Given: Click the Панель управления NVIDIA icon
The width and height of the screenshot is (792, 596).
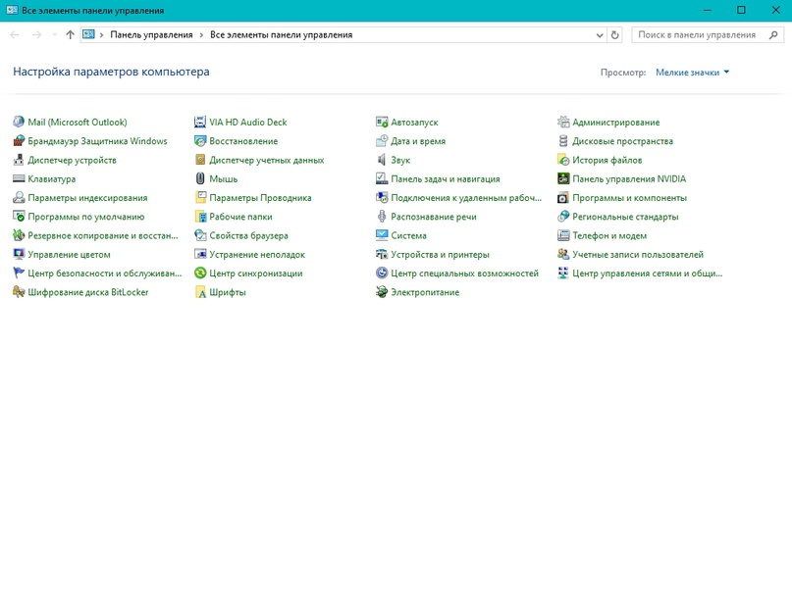Looking at the screenshot, I should coord(563,178).
